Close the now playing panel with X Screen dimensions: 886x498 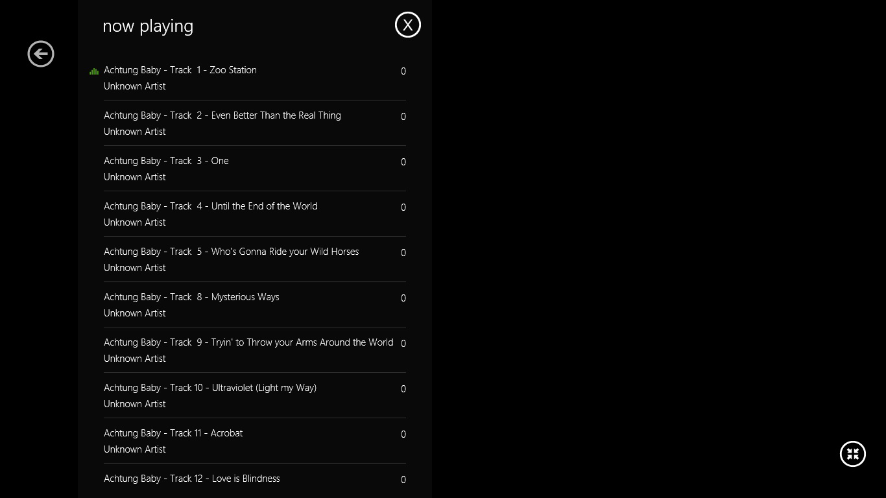pyautogui.click(x=408, y=25)
